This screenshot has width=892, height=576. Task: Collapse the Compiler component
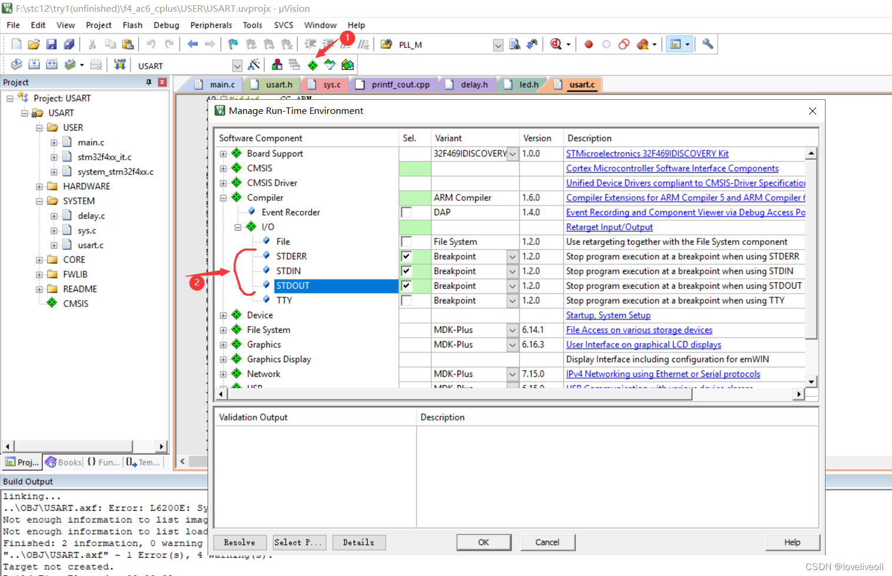click(x=223, y=198)
